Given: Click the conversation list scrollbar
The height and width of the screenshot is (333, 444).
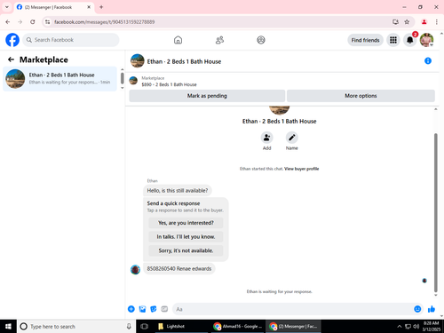Looking at the screenshot, I should 123,78.
